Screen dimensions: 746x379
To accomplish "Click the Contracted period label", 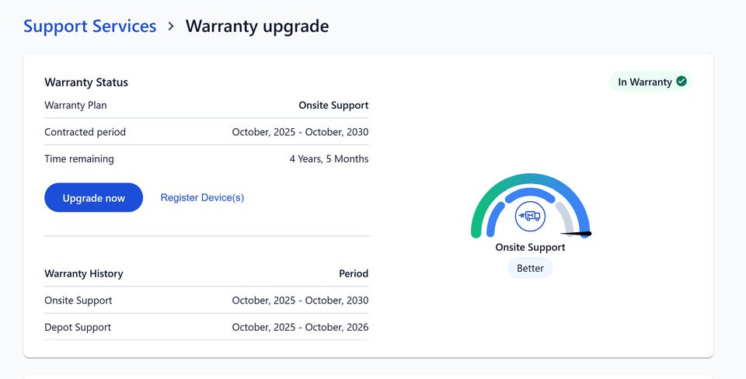I will (85, 132).
